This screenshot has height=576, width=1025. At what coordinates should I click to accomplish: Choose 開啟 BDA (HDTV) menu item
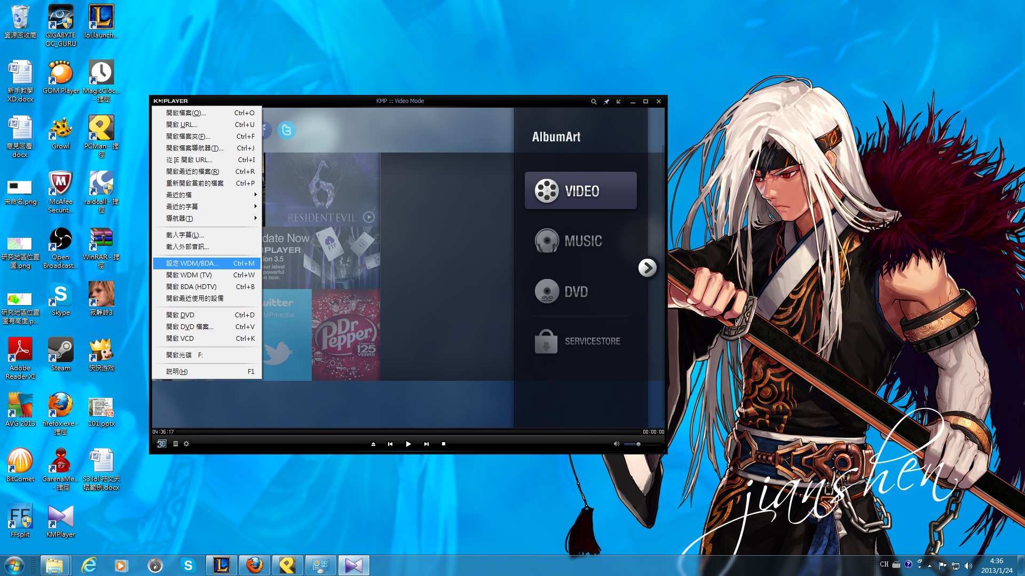[207, 287]
